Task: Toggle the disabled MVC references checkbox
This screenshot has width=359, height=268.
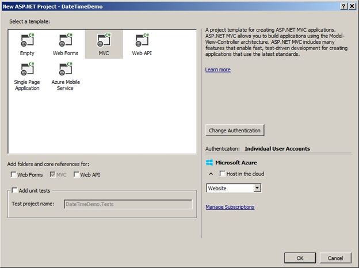Action: pos(52,175)
